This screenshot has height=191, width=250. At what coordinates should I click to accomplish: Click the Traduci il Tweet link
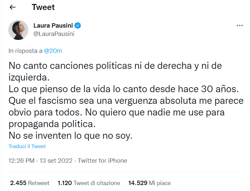[27, 146]
